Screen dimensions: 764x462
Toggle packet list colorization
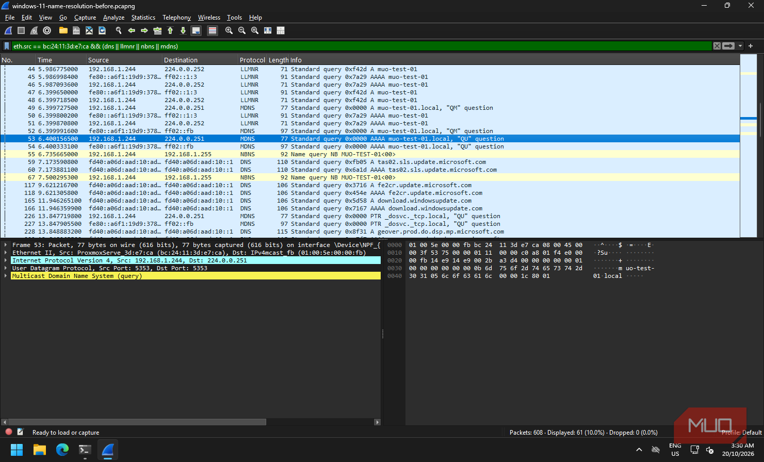[x=213, y=31]
